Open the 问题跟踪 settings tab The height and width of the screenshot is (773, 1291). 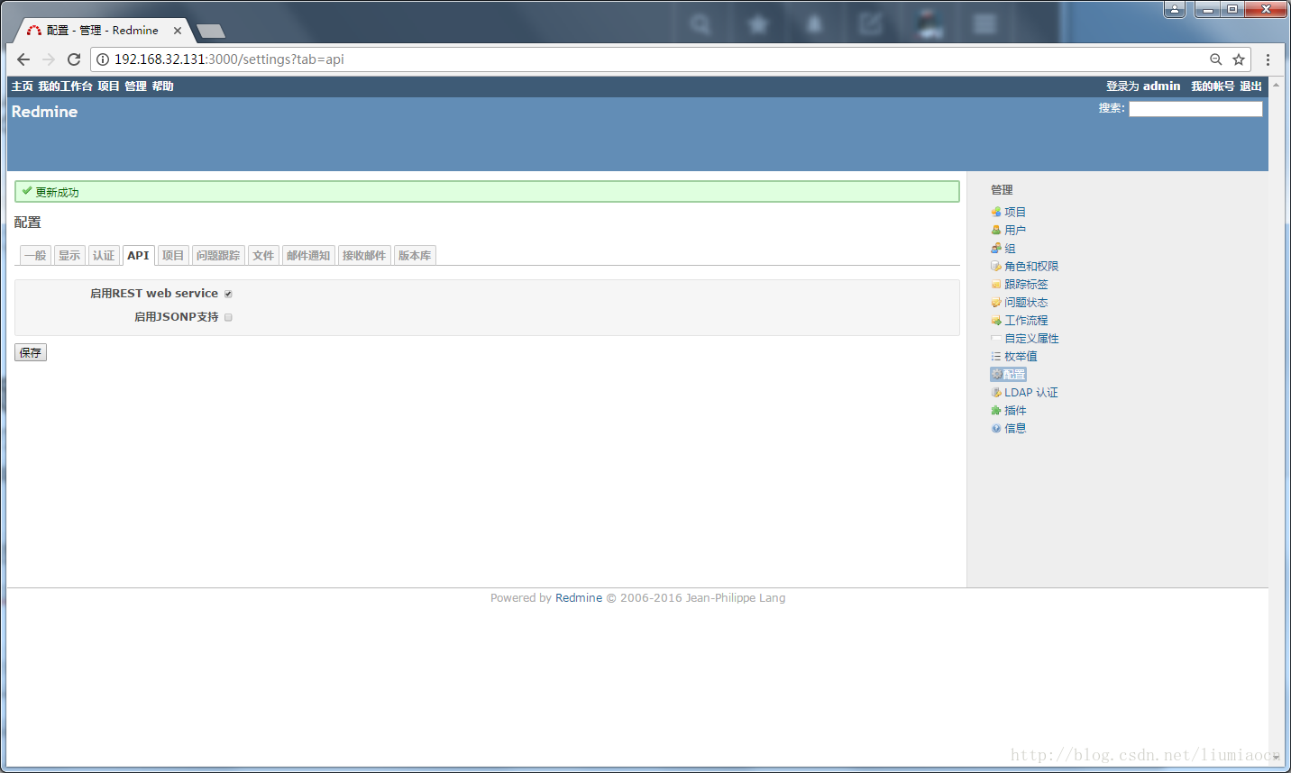pos(218,256)
